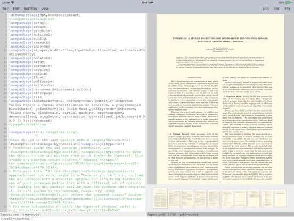The image size is (294, 221).
Task: Click the \usepackage{pdflscape} line
Action: click(x=31, y=82)
